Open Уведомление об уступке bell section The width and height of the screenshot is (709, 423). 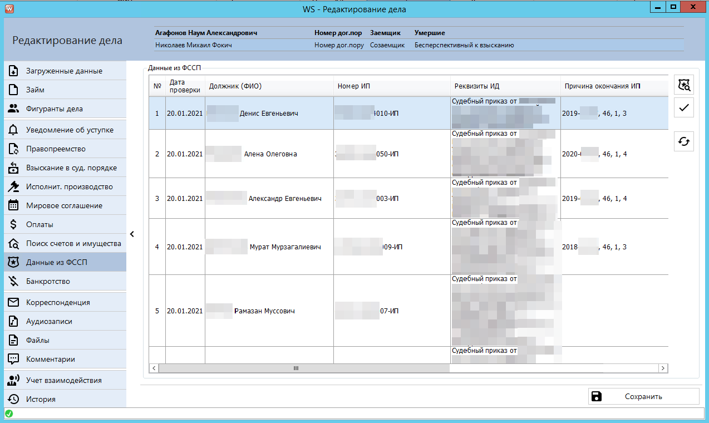click(x=65, y=130)
